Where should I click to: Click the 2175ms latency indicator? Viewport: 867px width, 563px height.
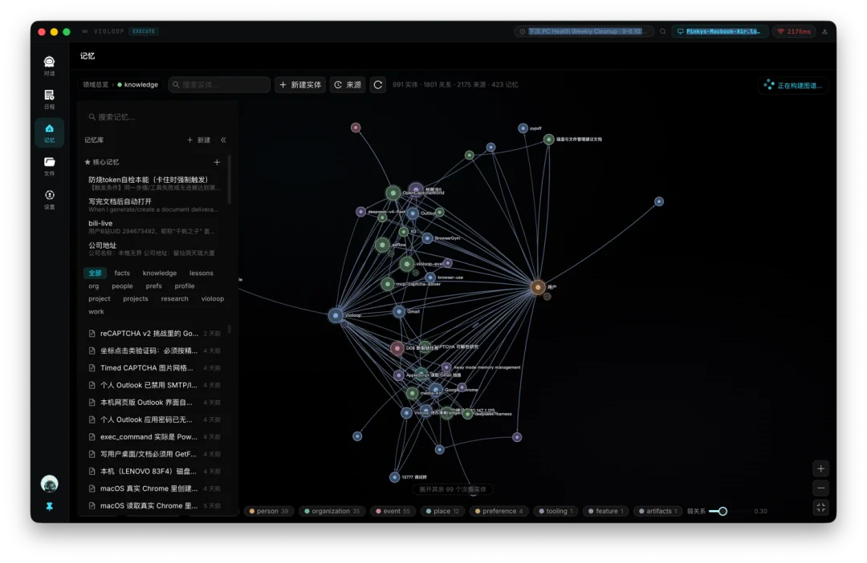coord(794,31)
